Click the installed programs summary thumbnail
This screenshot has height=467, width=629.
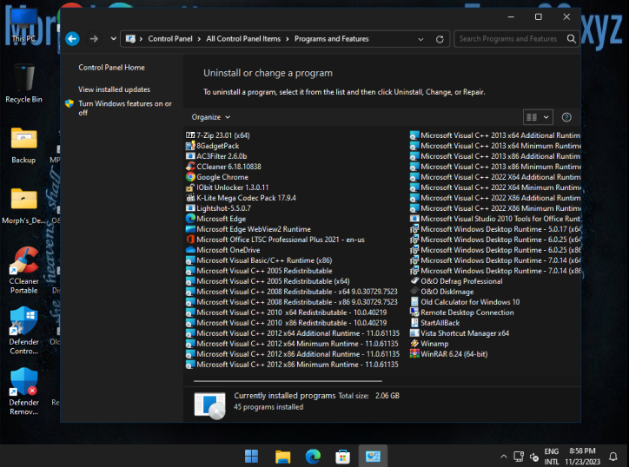point(209,405)
